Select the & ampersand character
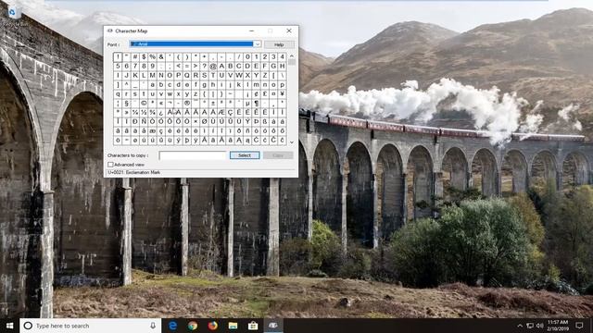The image size is (593, 333). tap(161, 57)
